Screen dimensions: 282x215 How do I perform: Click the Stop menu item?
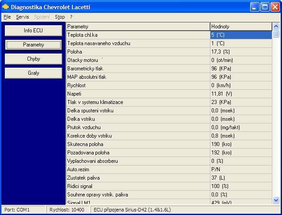60,17
